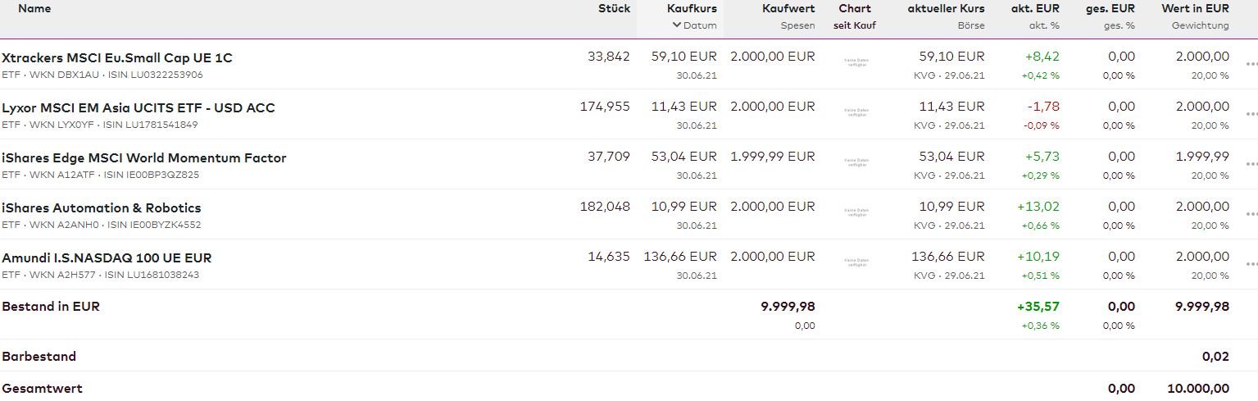Open iShares Automation & Robotics details
The width and height of the screenshot is (1258, 401).
(102, 208)
